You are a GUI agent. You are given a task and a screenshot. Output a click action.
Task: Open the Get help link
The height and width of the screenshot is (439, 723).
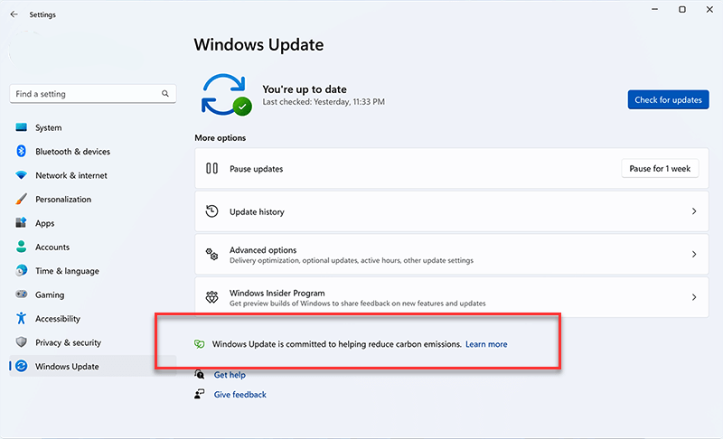230,375
